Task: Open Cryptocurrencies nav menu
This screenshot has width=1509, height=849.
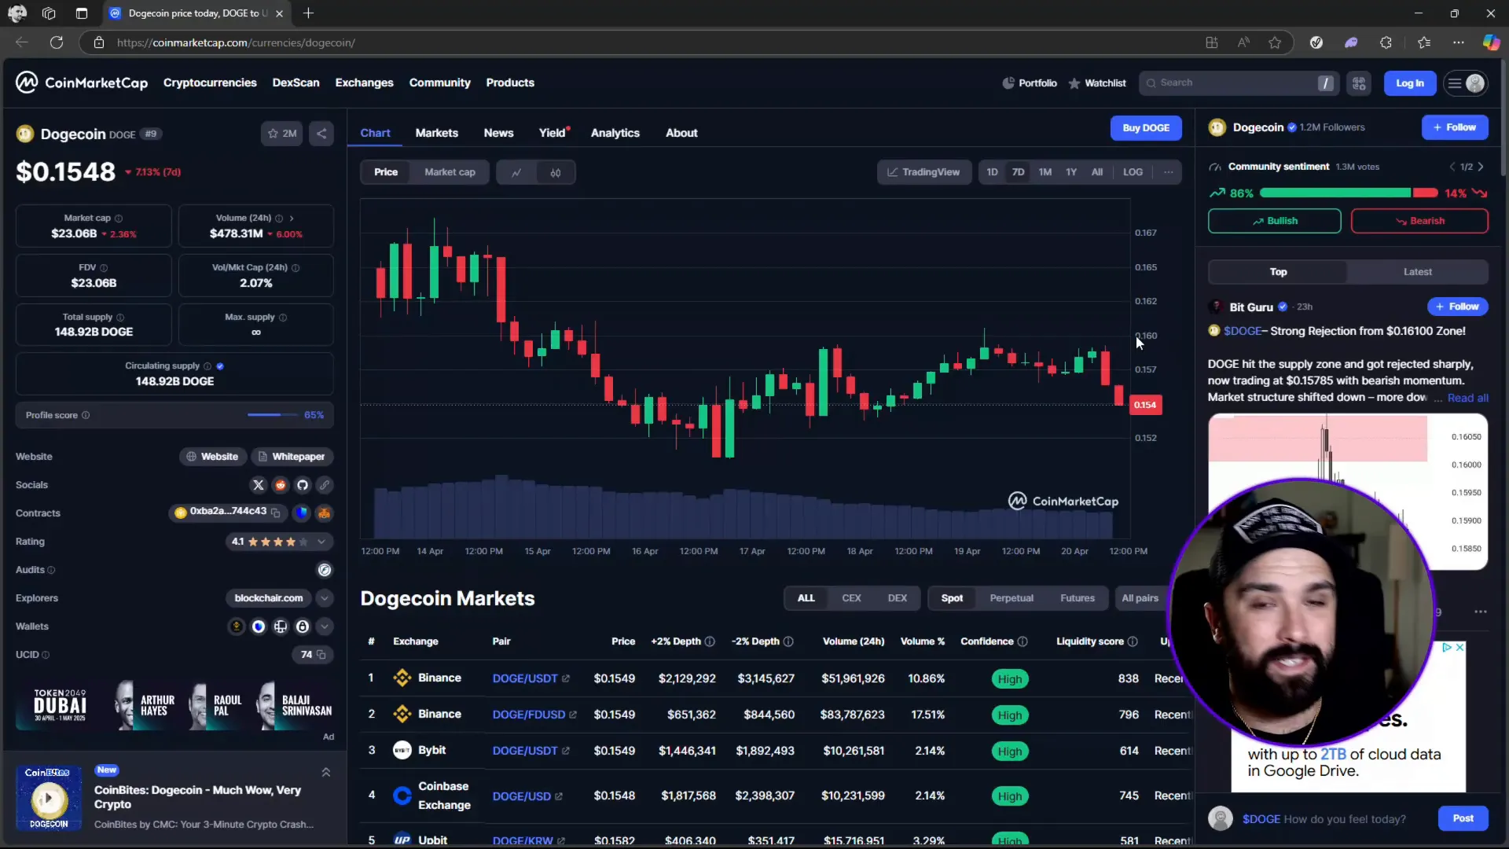Action: 210,83
